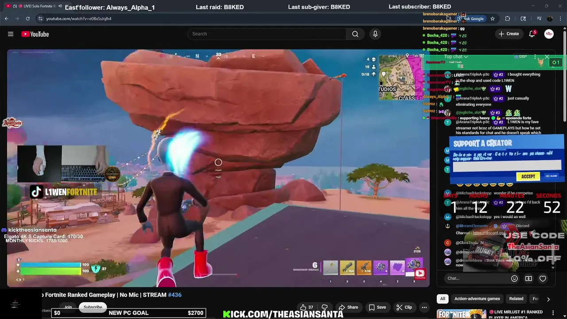Click the address bar URL youtube.com/watch

(78, 19)
